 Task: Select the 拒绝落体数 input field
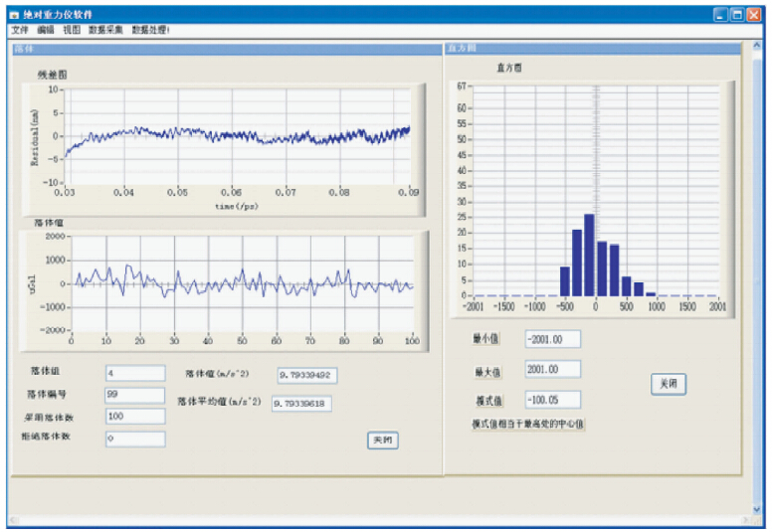(x=135, y=439)
